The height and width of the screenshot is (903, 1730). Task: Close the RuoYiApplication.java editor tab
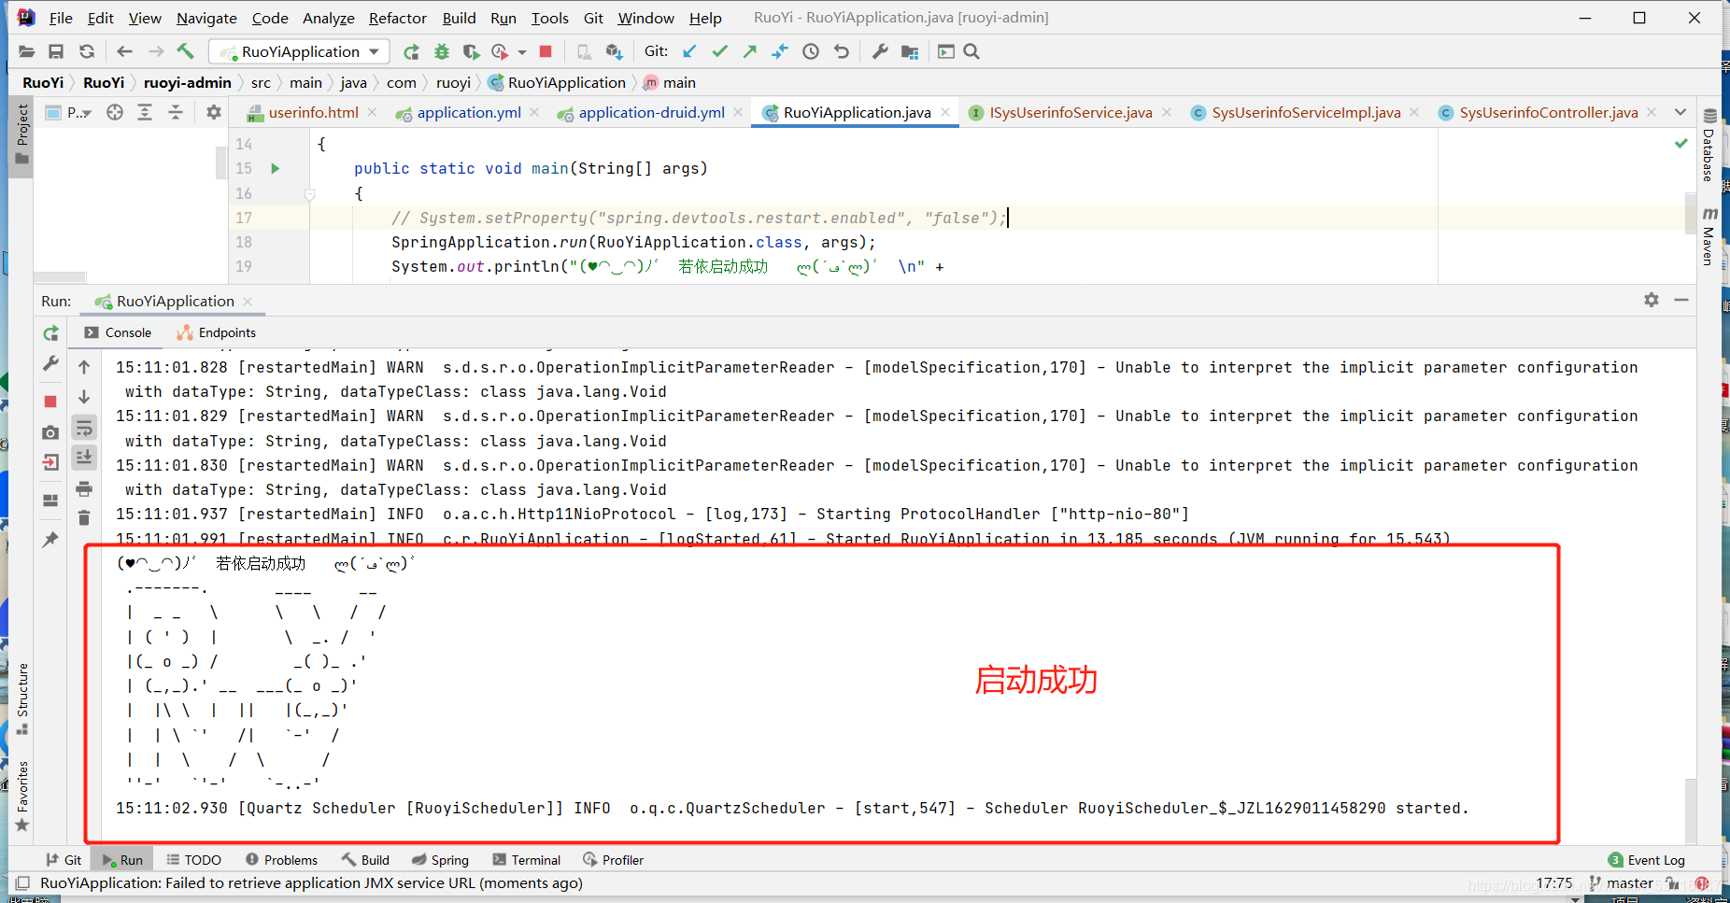(x=945, y=112)
